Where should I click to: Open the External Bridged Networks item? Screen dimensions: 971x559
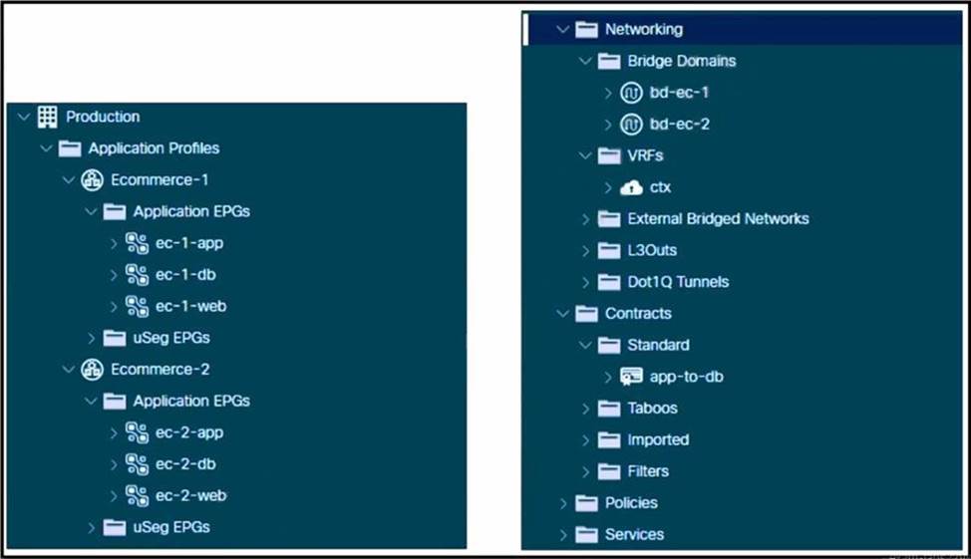point(718,219)
